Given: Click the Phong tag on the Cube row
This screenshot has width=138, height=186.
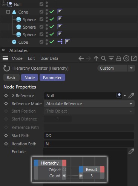Looking at the screenshot, I should coord(67,41).
